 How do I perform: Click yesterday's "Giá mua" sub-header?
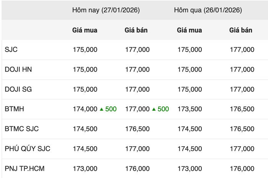pos(189,30)
